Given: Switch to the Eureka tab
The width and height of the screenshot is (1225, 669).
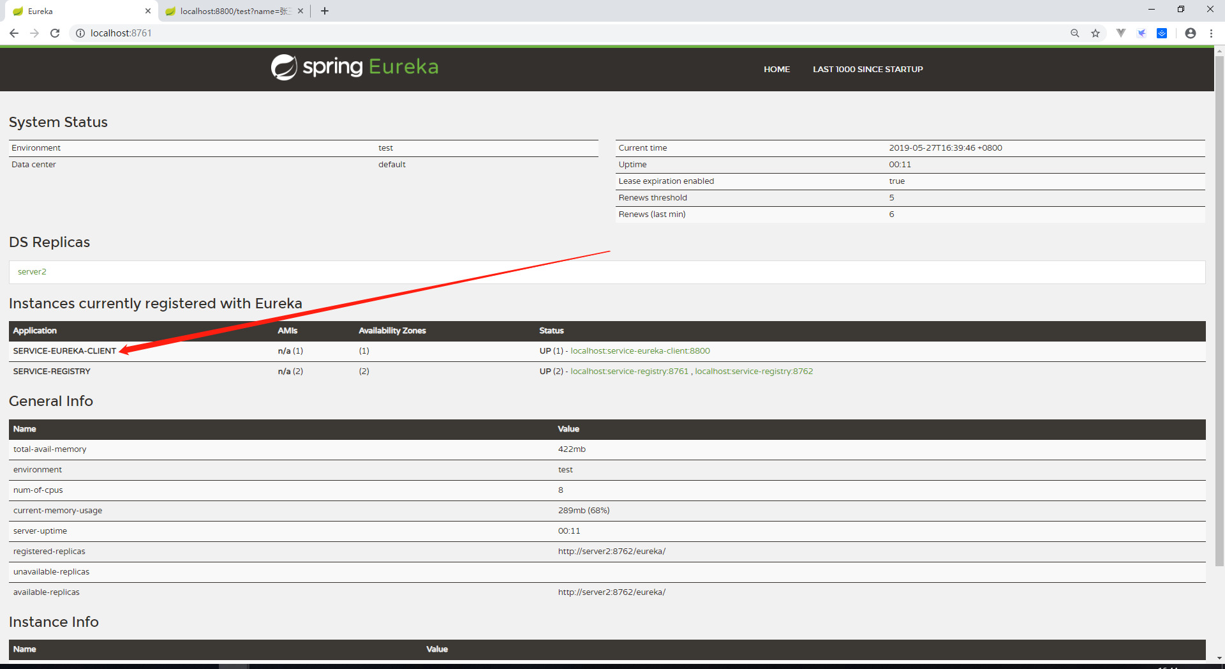Looking at the screenshot, I should coord(80,11).
